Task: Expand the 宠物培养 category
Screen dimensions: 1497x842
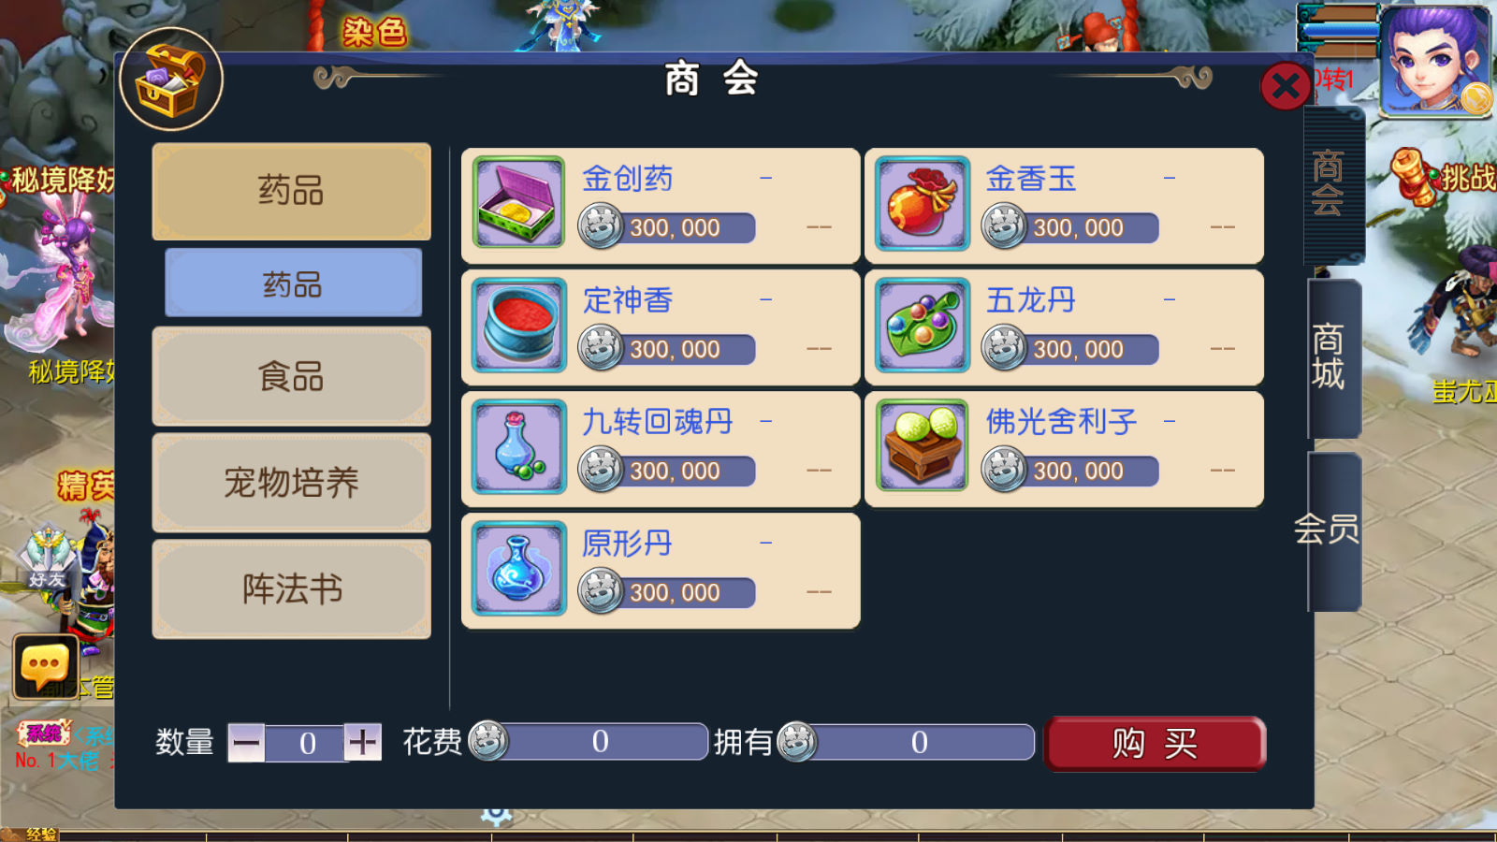Action: (292, 483)
